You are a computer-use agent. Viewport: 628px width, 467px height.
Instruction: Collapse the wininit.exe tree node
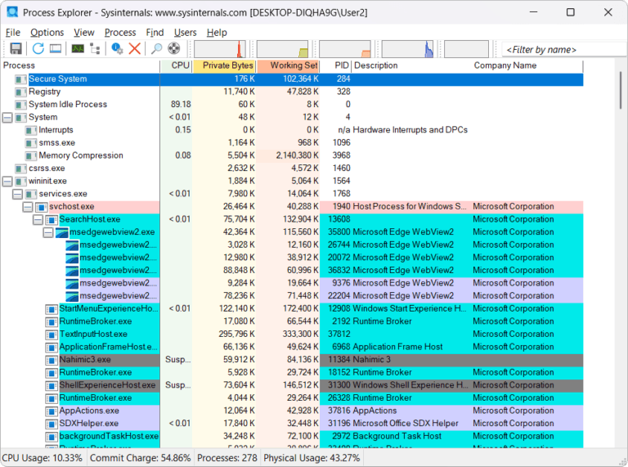pyautogui.click(x=7, y=181)
